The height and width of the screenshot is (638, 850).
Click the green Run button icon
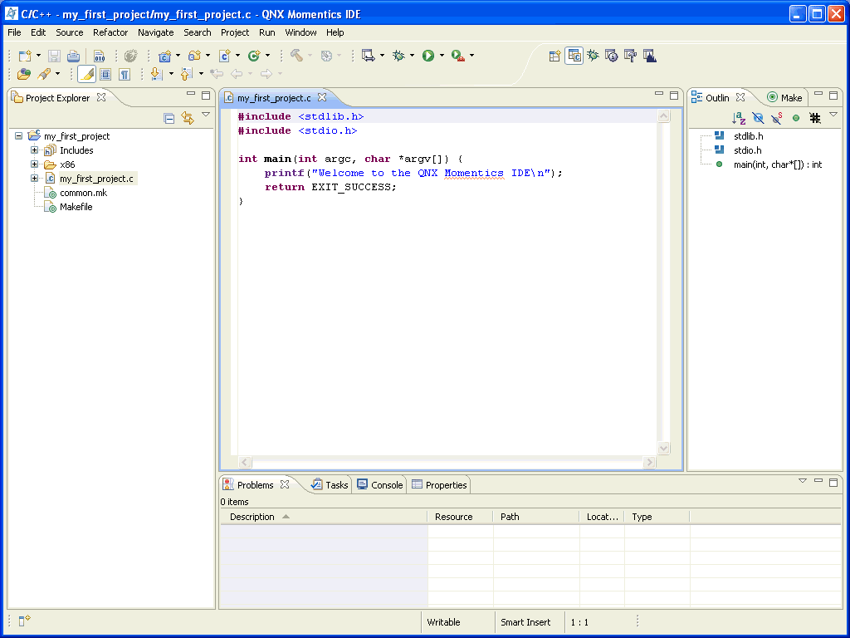[428, 56]
